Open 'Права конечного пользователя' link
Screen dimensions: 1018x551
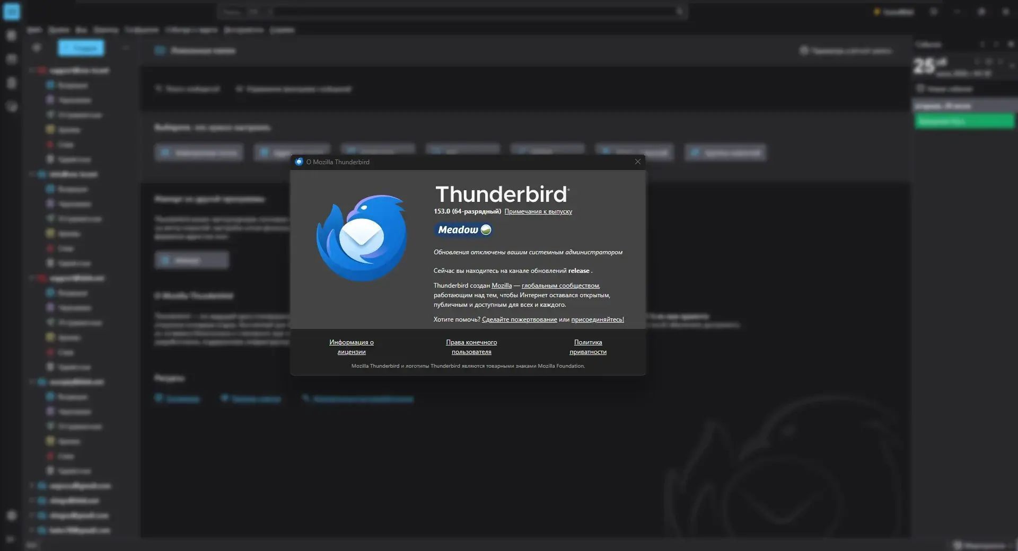pyautogui.click(x=471, y=347)
